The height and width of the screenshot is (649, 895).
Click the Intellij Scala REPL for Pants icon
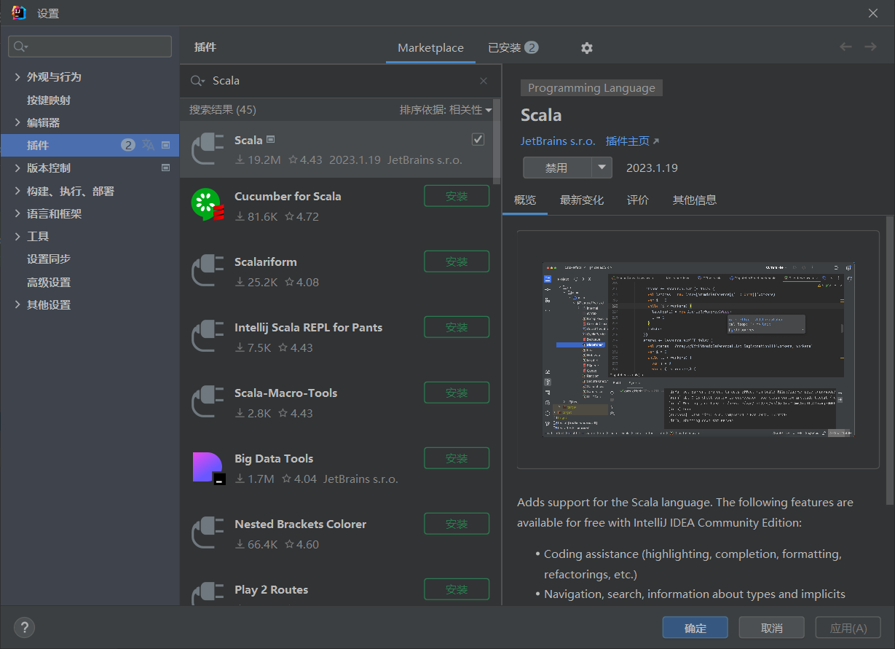pyautogui.click(x=208, y=336)
